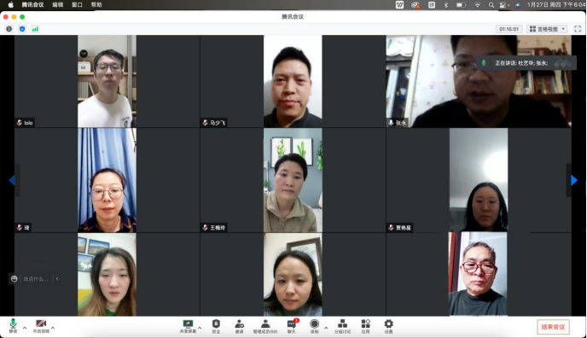Open the 安全 security shield icon
The image size is (587, 338).
pyautogui.click(x=216, y=326)
